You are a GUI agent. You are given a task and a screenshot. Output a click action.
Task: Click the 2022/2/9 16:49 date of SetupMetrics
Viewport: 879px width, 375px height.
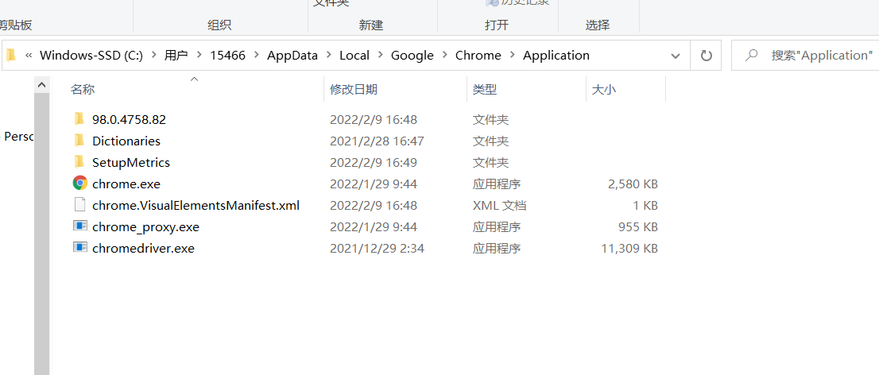[x=374, y=163]
